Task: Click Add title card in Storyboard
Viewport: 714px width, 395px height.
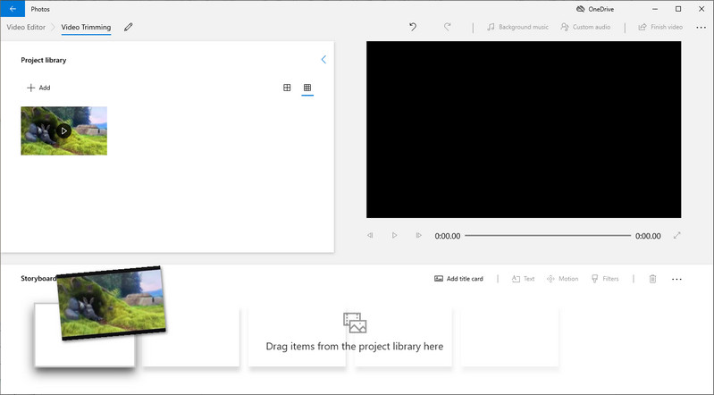Action: (x=458, y=279)
